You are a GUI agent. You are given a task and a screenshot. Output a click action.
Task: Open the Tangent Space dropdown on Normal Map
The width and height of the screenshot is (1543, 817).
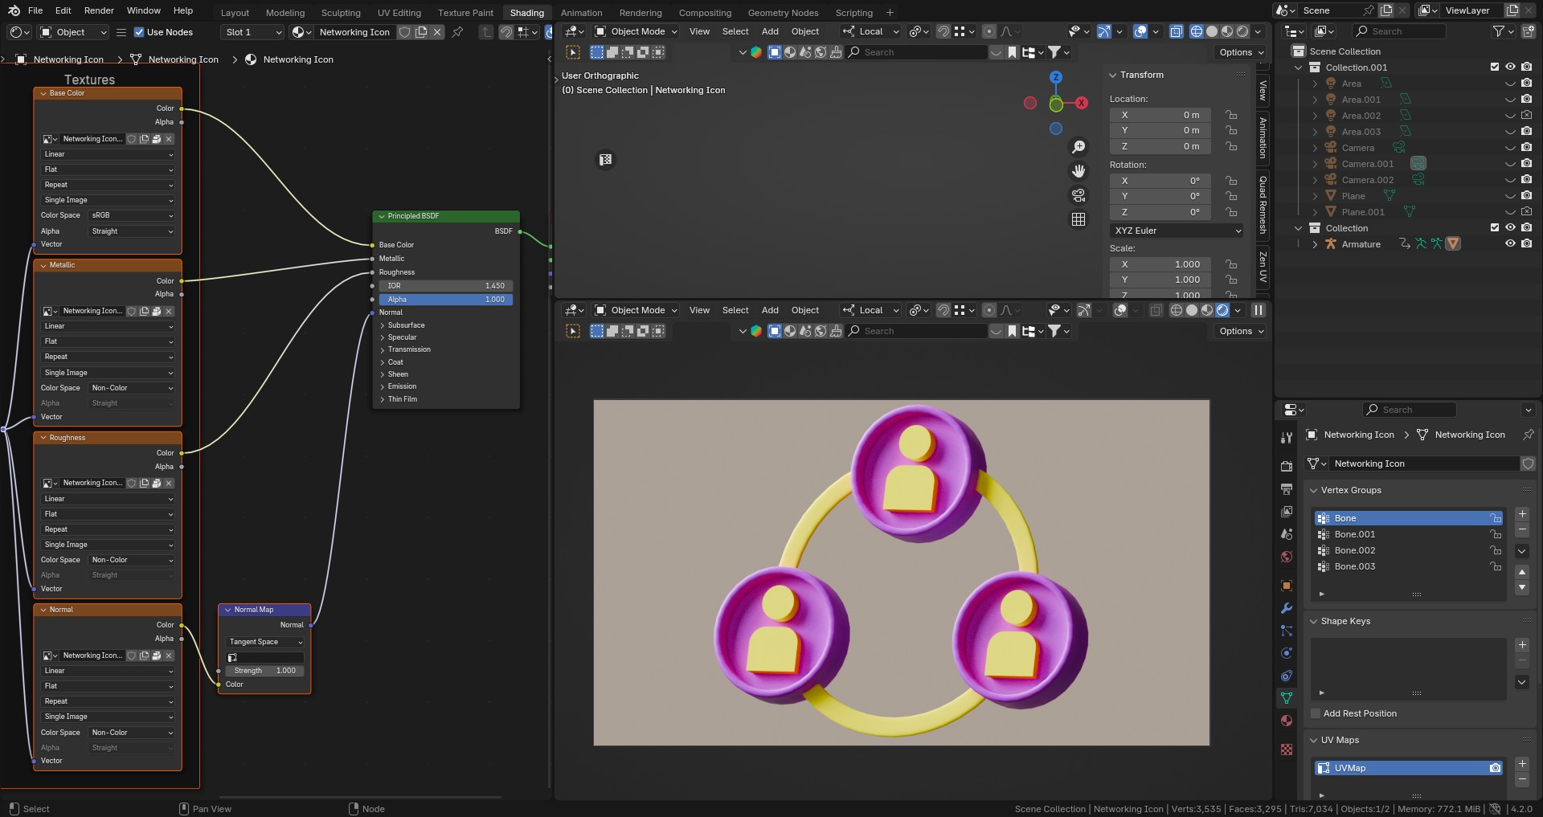(x=264, y=642)
